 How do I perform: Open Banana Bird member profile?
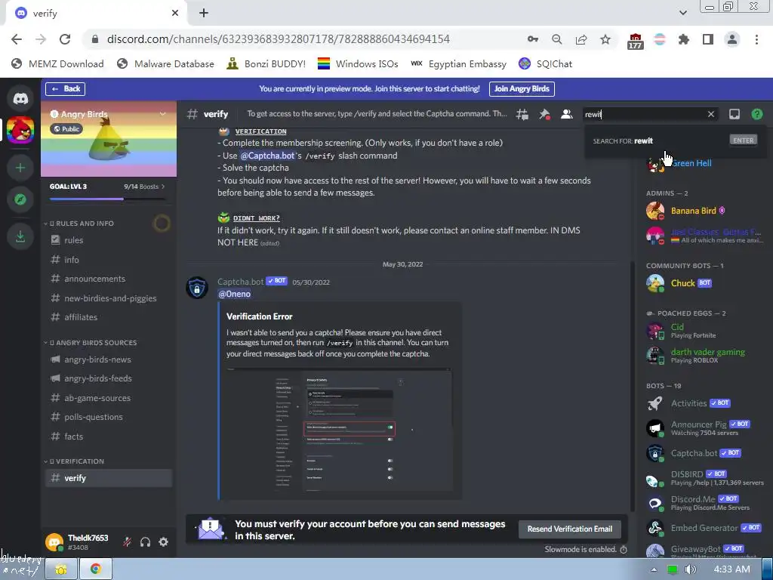(704, 211)
